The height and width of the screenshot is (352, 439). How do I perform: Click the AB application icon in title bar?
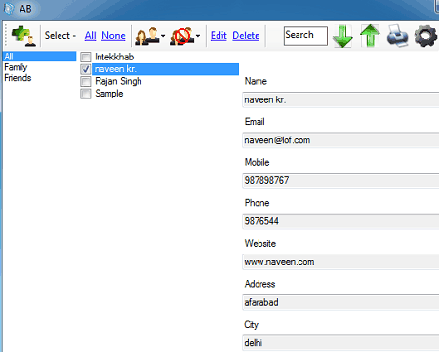(9, 9)
